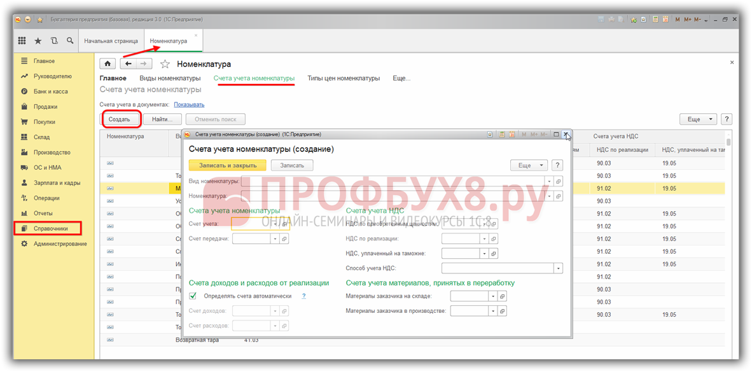
Task: Click the open-form icon next to Вид номенклатуры
Action: click(558, 181)
